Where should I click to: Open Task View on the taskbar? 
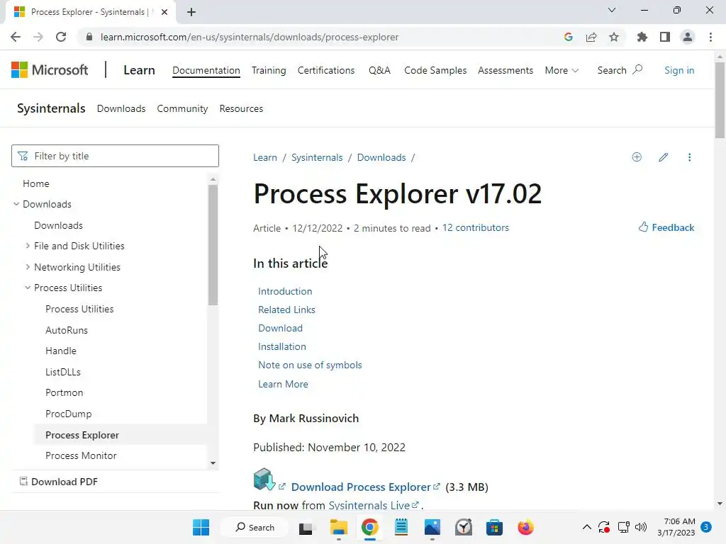pos(306,528)
